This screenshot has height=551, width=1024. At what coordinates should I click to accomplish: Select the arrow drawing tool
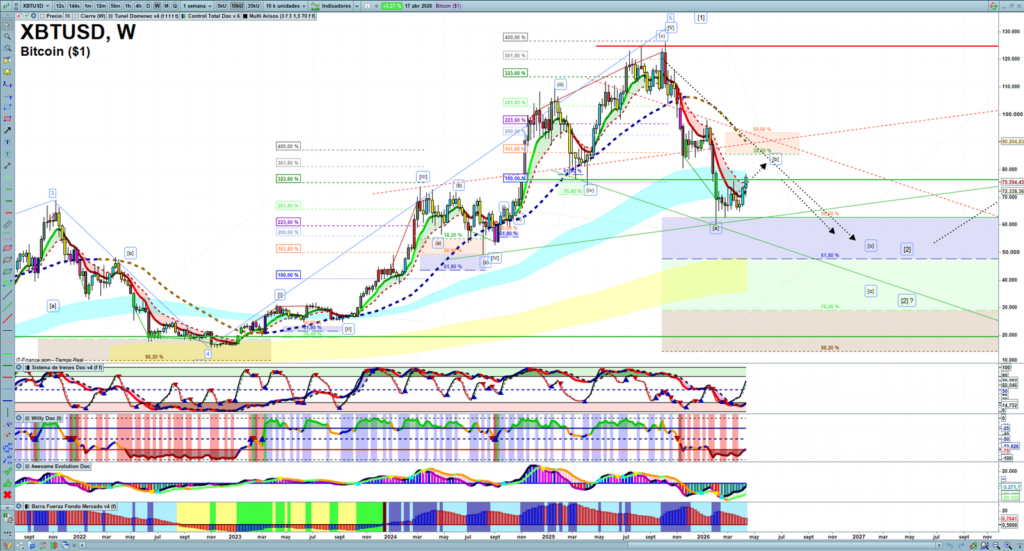click(7, 131)
